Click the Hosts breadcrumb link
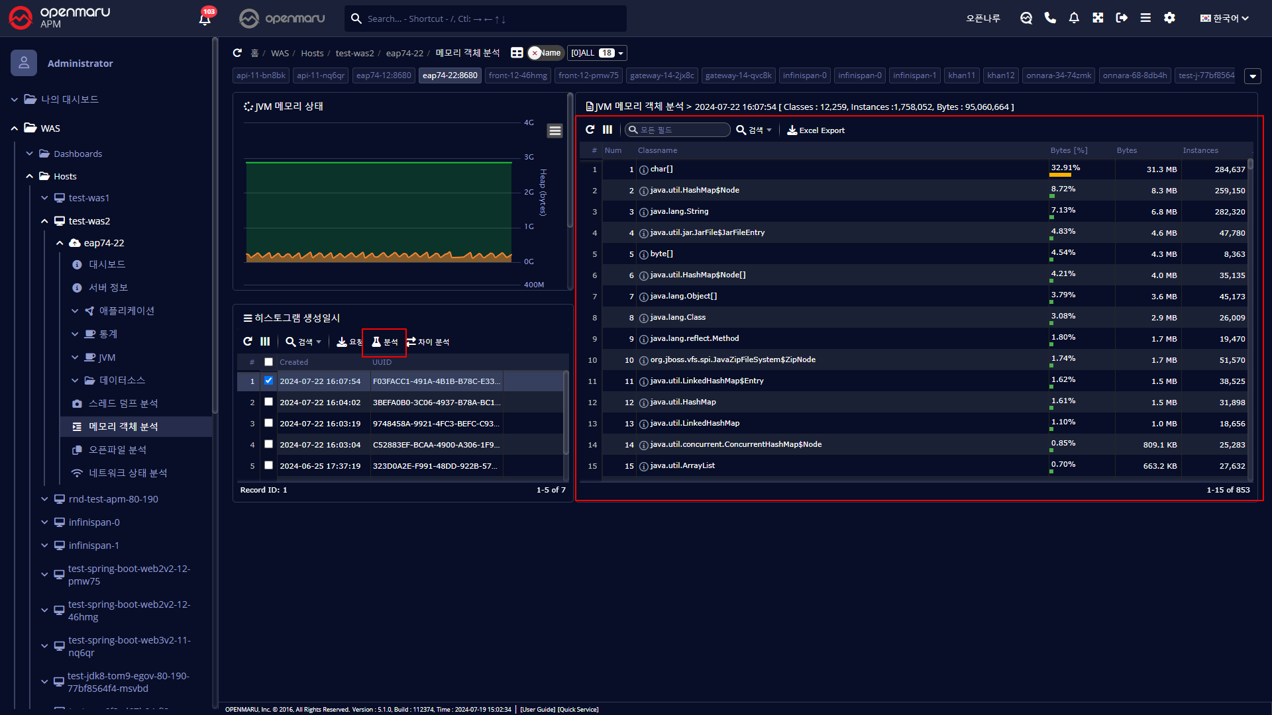Viewport: 1272px width, 715px height. [x=312, y=53]
